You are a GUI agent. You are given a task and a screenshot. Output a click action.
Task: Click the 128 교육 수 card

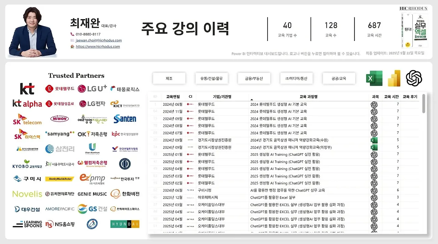(331, 29)
